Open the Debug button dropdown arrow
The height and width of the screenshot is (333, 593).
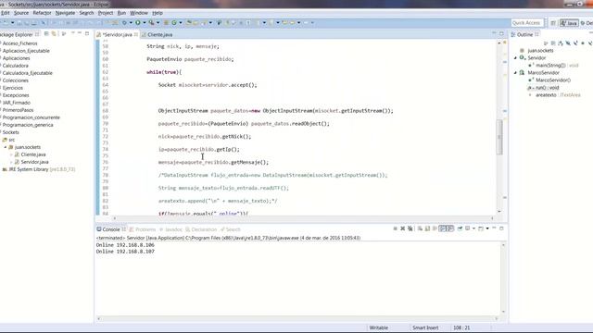pos(131,22)
